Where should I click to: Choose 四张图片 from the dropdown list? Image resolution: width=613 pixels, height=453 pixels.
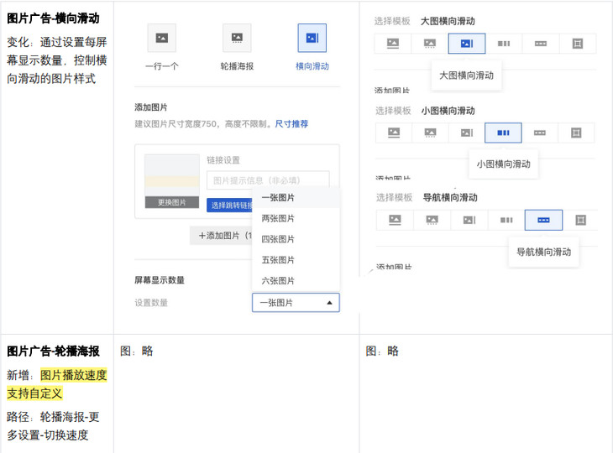pyautogui.click(x=278, y=239)
